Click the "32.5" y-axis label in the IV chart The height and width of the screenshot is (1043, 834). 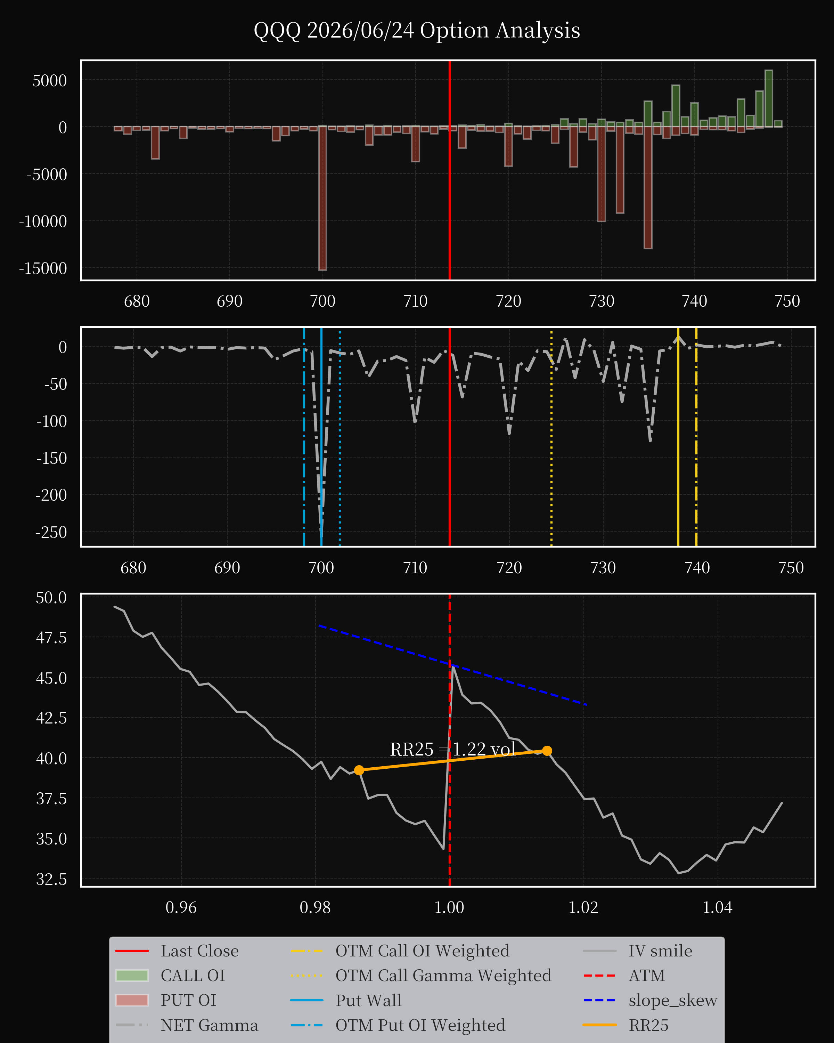click(51, 879)
